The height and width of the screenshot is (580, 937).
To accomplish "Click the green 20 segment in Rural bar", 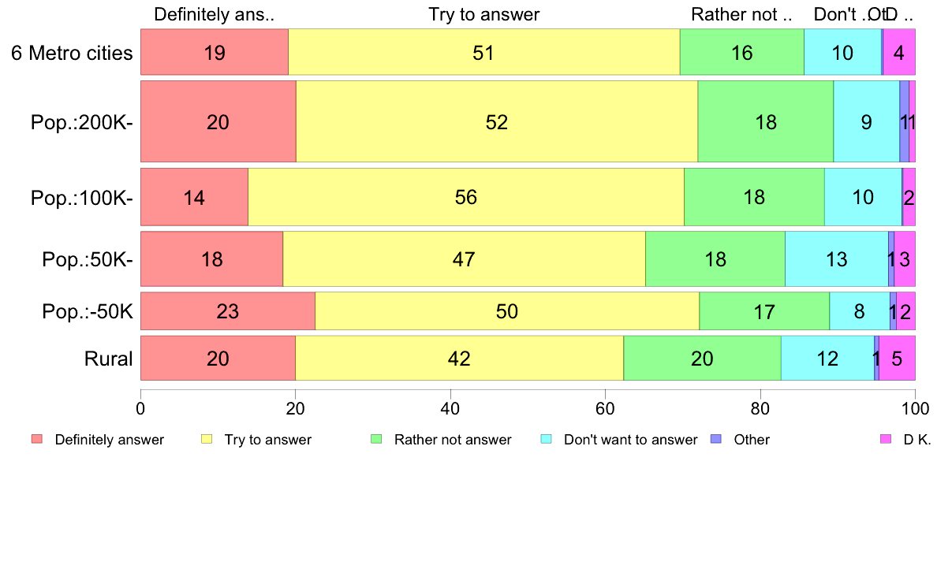I will (x=702, y=359).
